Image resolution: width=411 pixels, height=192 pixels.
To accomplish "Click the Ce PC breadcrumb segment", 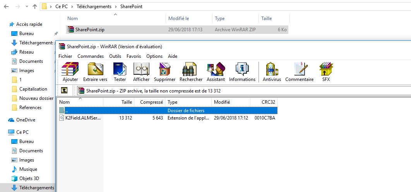I will (x=61, y=7).
